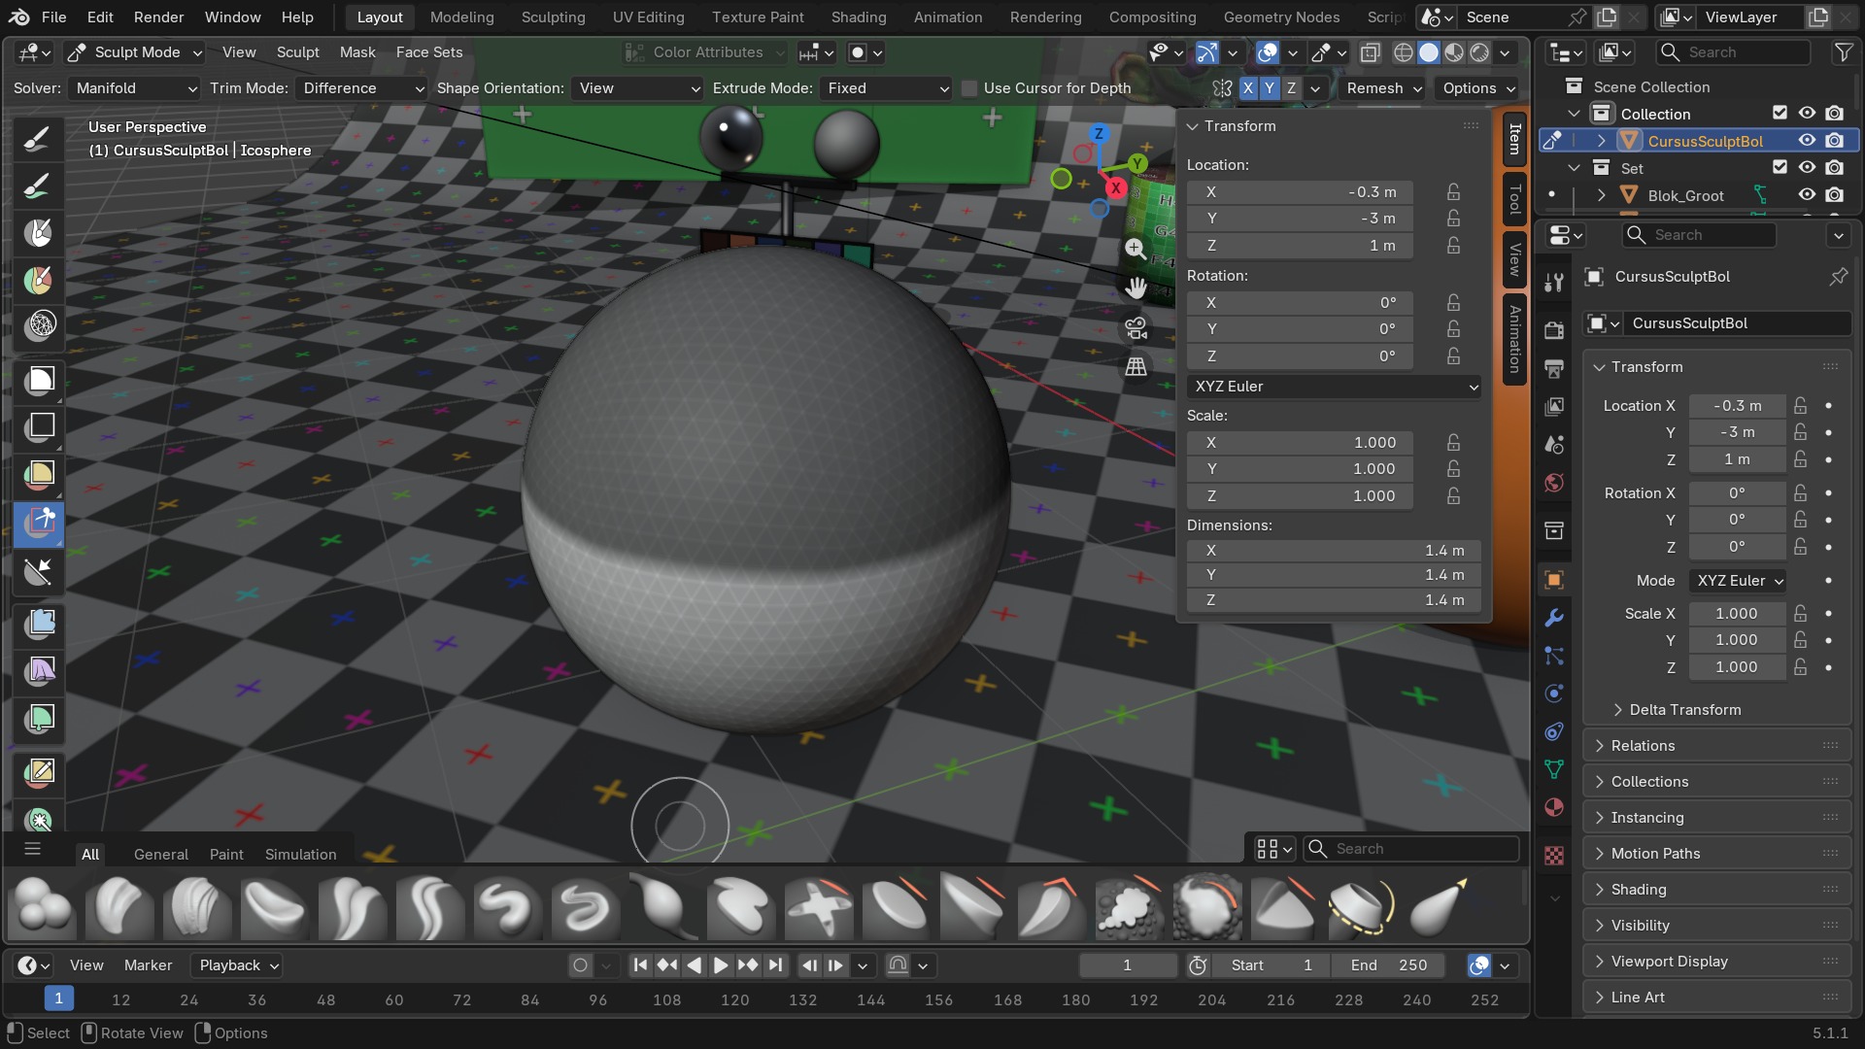Uncheck the Set collection checkbox
This screenshot has width=1865, height=1049.
coord(1780,168)
